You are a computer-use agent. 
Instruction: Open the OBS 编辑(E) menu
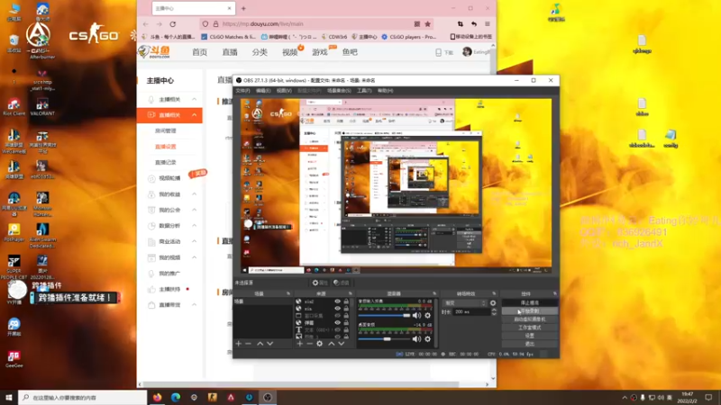coord(263,91)
